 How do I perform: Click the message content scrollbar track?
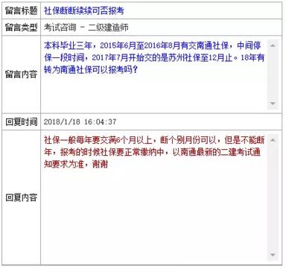point(273,75)
